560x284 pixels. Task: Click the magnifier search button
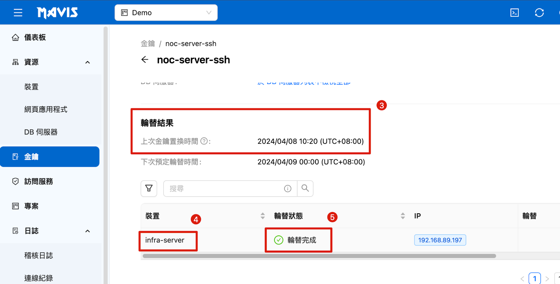[x=305, y=189]
